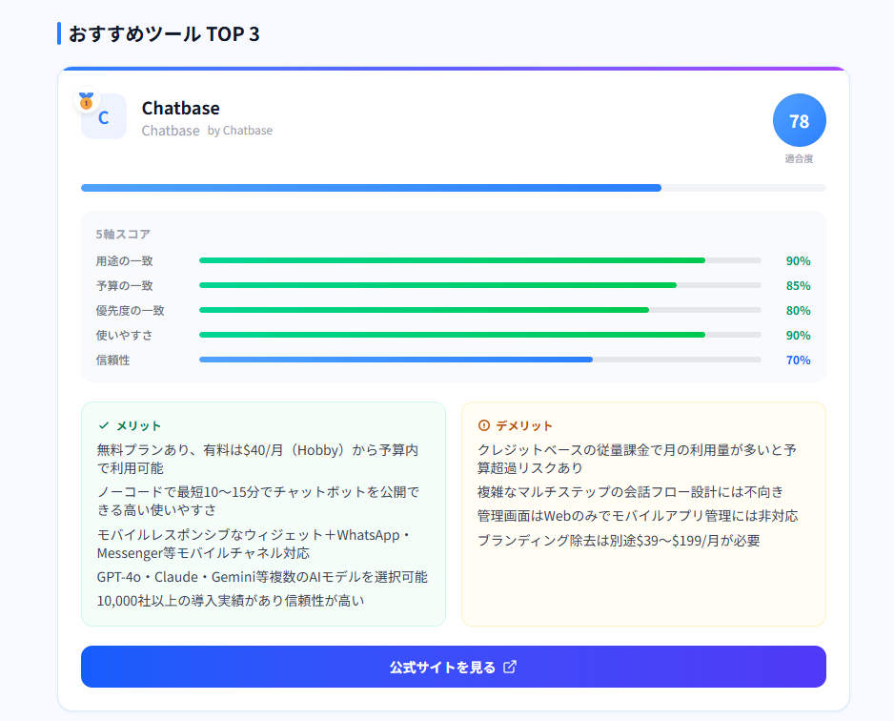Click the merit about 無料プランあり $40/月 Hobby

(x=257, y=459)
